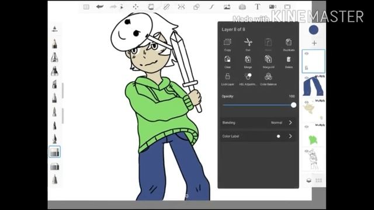Adjust upper brush size slider bar
The image size is (374, 210).
coord(63,90)
